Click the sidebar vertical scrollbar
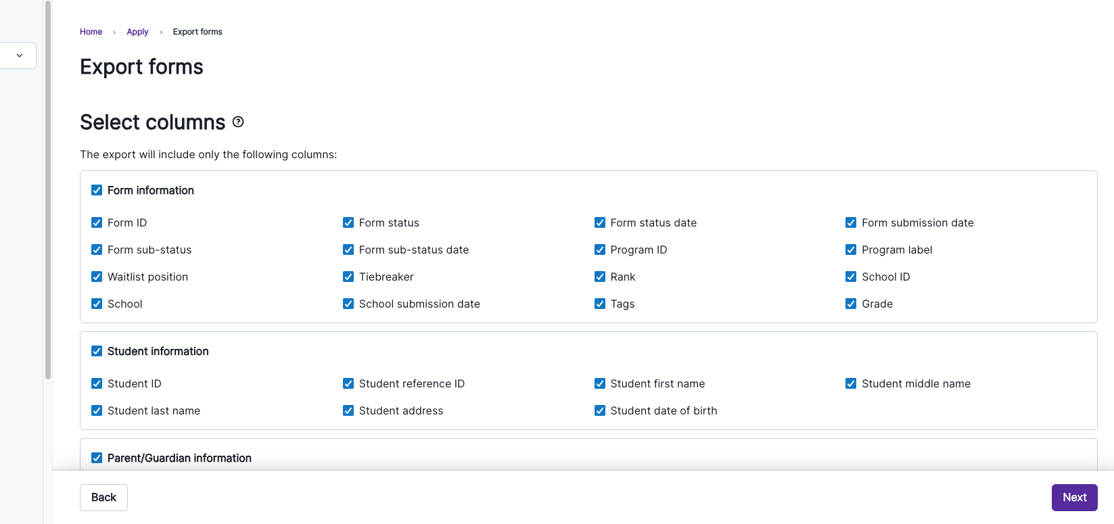 [x=48, y=189]
